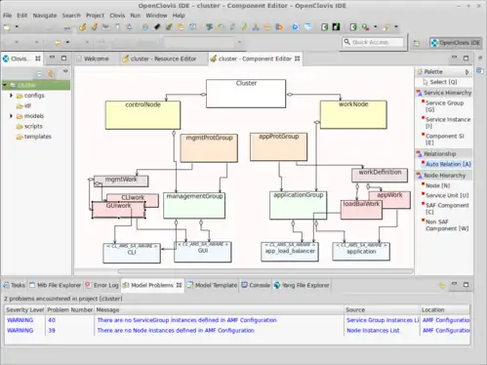Open the Model Template tab
Screen dimensions: 487x365
click(x=213, y=285)
